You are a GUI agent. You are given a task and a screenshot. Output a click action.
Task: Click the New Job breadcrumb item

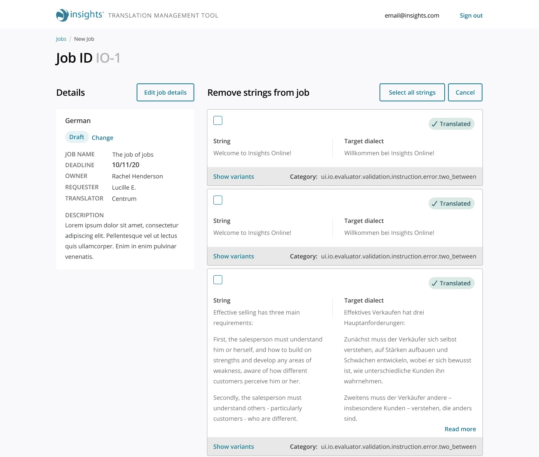coord(84,39)
